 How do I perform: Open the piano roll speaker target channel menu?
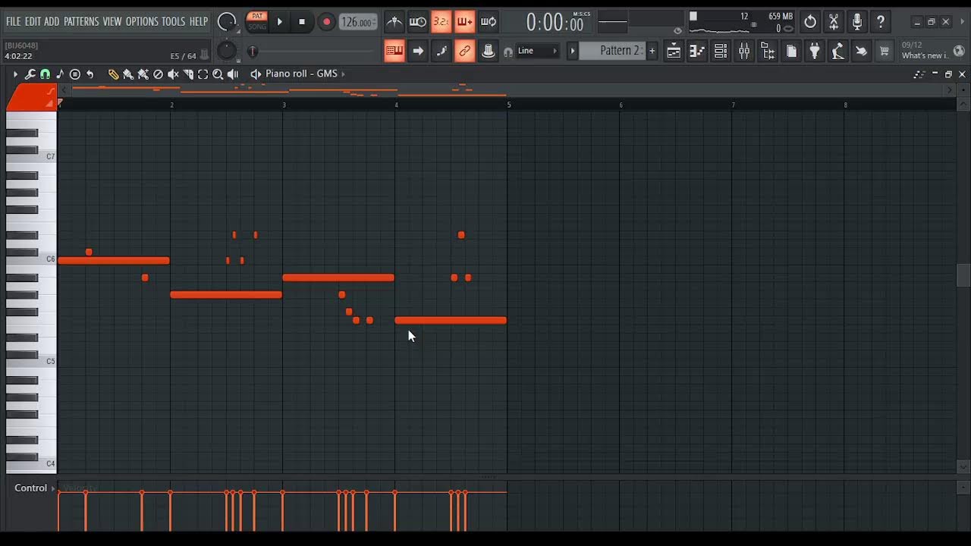click(x=256, y=74)
